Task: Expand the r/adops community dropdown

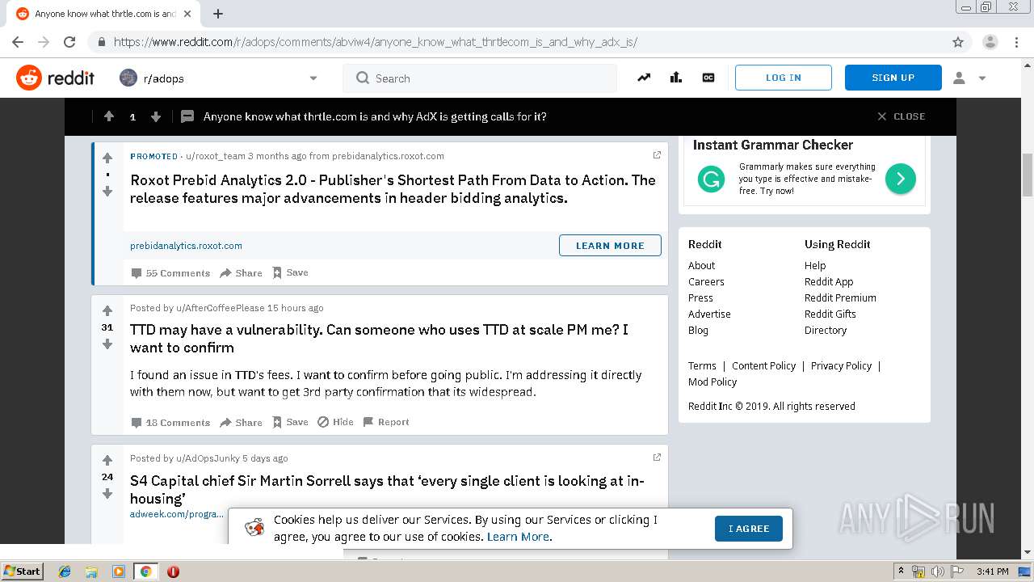Action: (x=313, y=78)
